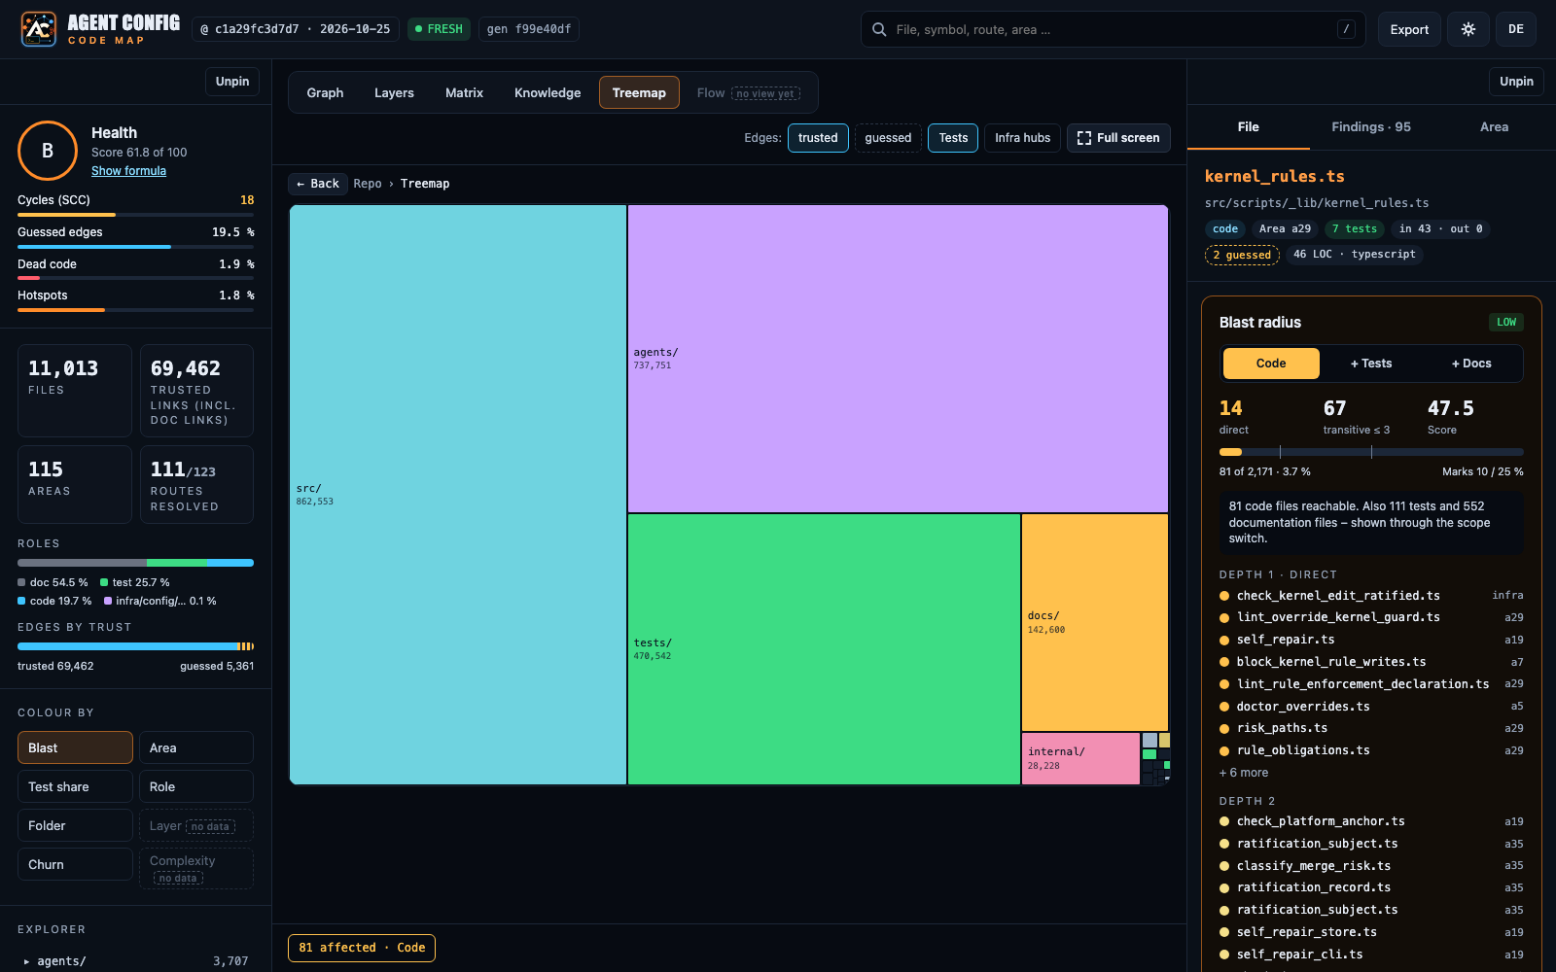Colour treemap by Area
The height and width of the screenshot is (972, 1556).
[196, 747]
